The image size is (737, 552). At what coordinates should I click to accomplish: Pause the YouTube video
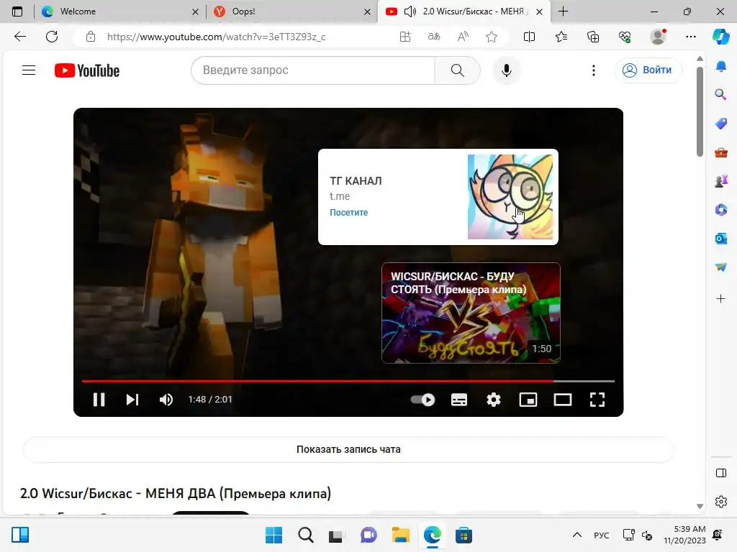pyautogui.click(x=99, y=400)
